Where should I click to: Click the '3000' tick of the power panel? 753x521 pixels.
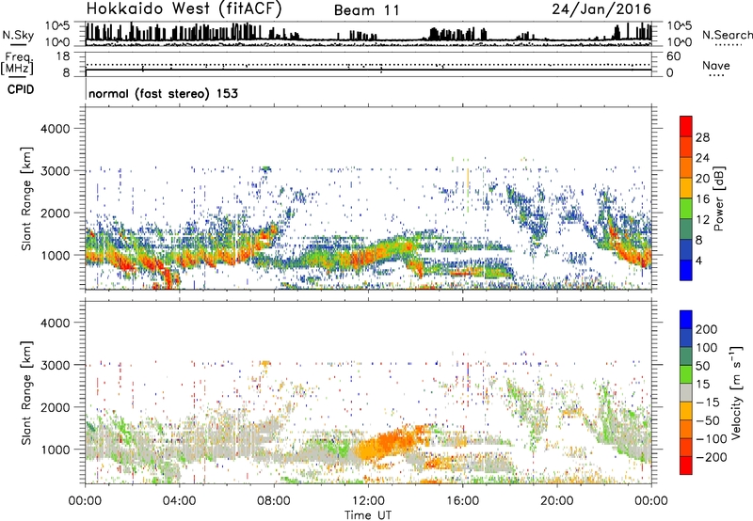point(56,171)
